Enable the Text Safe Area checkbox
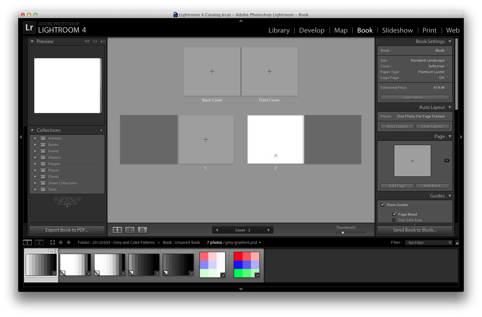 tap(394, 220)
